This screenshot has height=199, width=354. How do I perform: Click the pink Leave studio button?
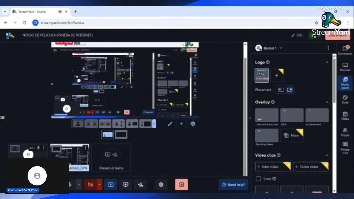pyautogui.click(x=181, y=185)
